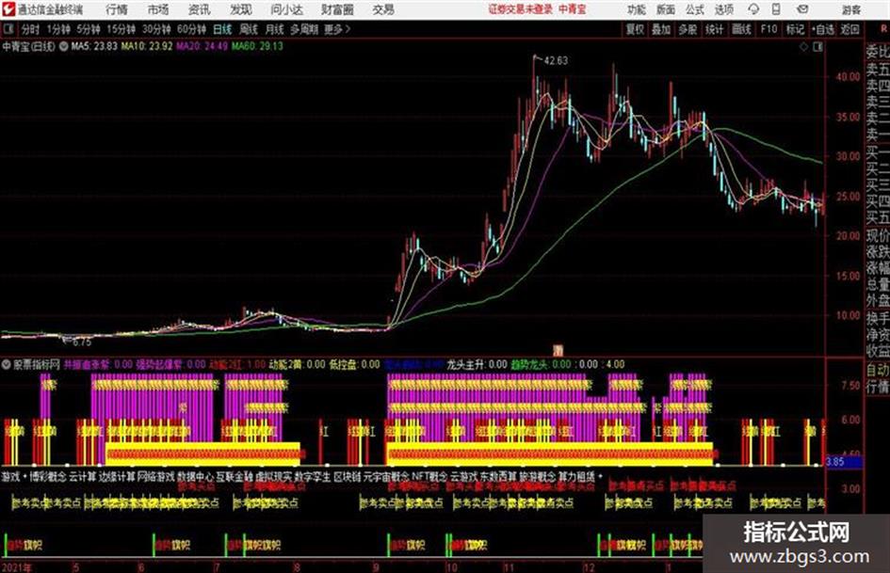This screenshot has width=890, height=573.
Task: Select the 日线 period tab
Action: point(222,29)
